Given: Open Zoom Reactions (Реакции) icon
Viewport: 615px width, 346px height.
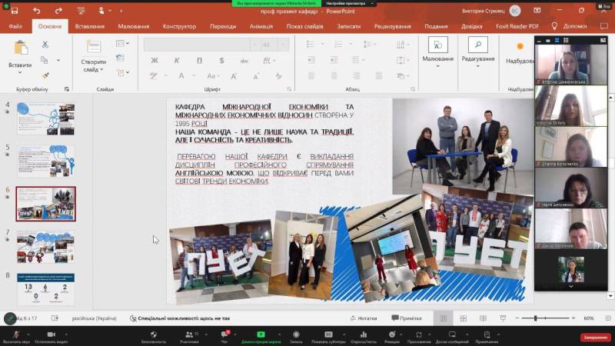Looking at the screenshot, I should [392, 334].
